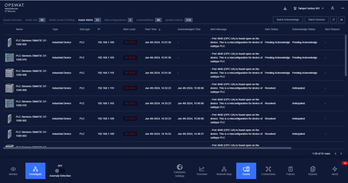Click IP 192.168.1.119 in row at 15:01:56
This screenshot has height=183, width=348.
coord(106,73)
